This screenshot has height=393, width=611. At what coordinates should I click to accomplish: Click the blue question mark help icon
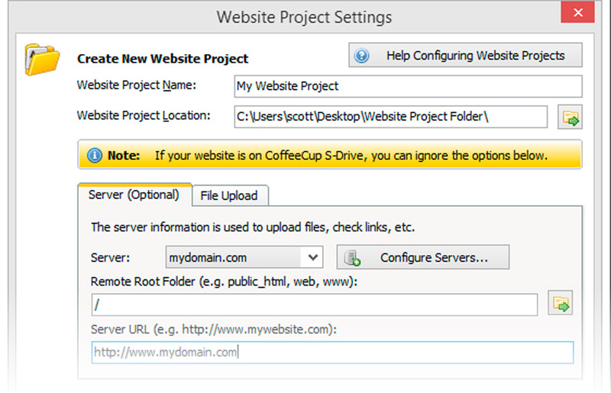pos(361,56)
